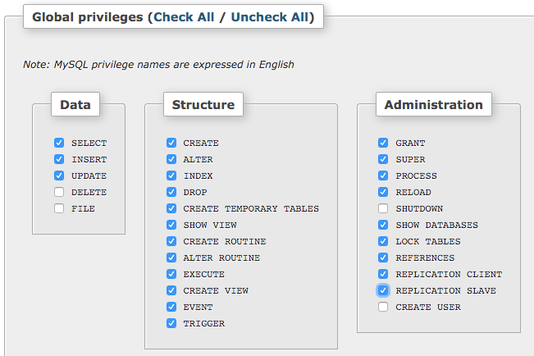The width and height of the screenshot is (534, 356).
Task: Disable the SUPER privilege checkbox
Action: click(x=383, y=159)
